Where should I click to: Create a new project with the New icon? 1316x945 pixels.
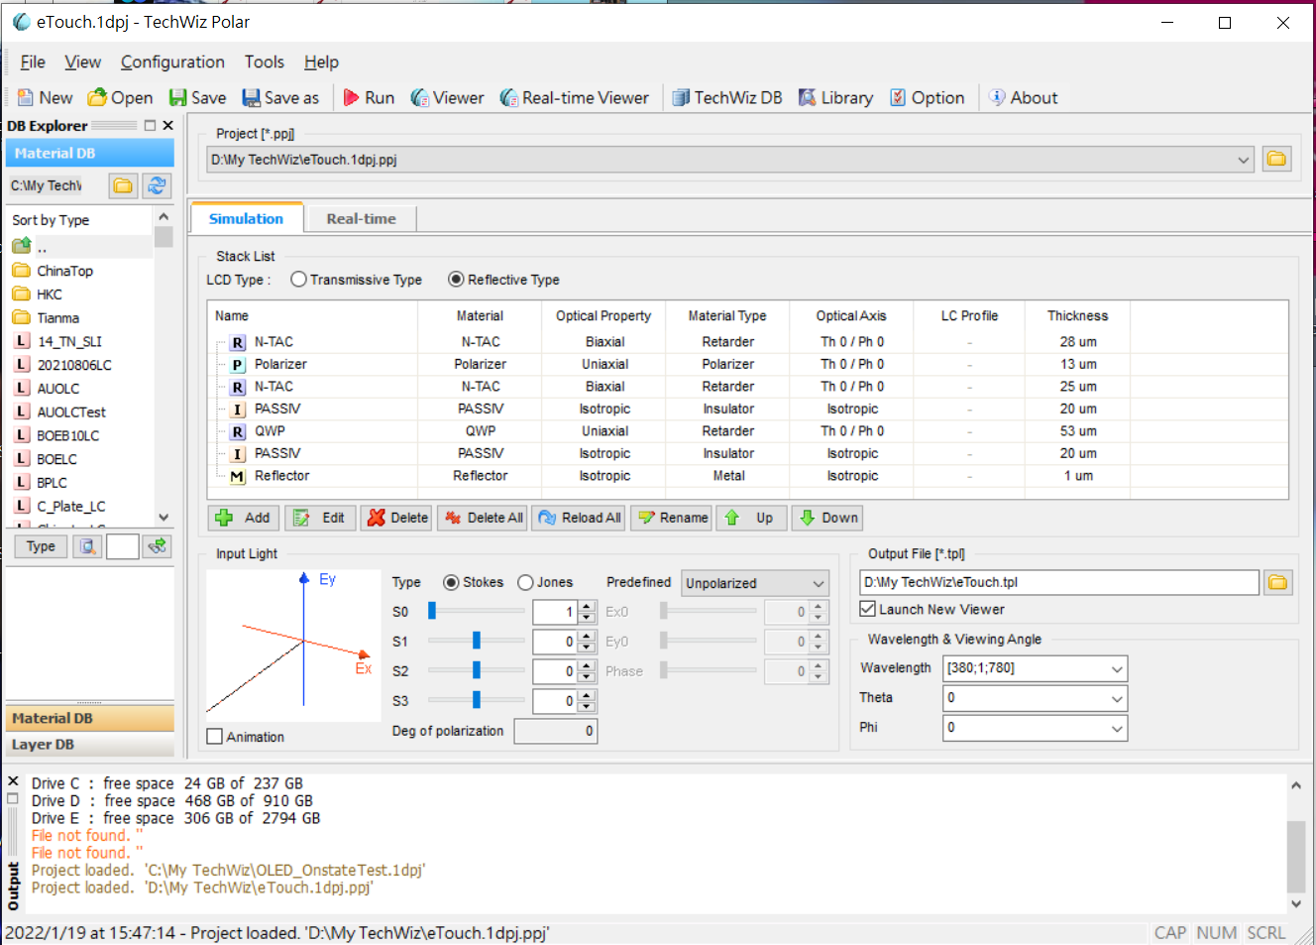44,97
